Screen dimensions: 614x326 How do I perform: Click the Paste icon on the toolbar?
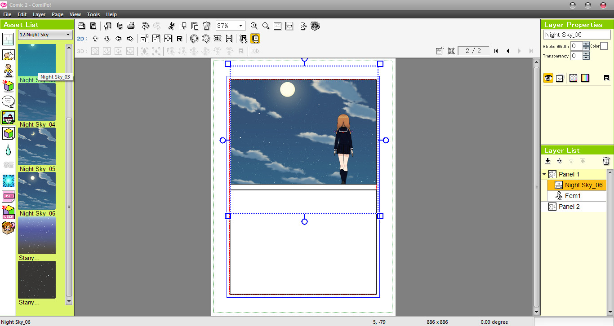click(x=195, y=26)
